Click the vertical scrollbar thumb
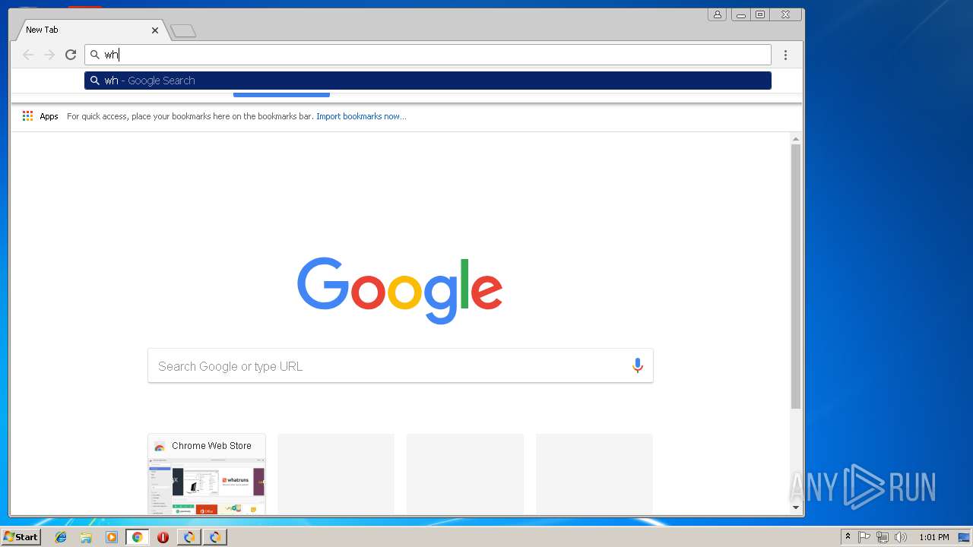The width and height of the screenshot is (973, 547). [796, 277]
